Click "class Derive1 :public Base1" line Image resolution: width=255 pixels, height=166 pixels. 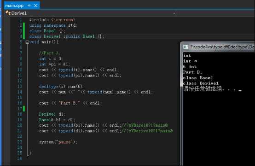(x=67, y=36)
